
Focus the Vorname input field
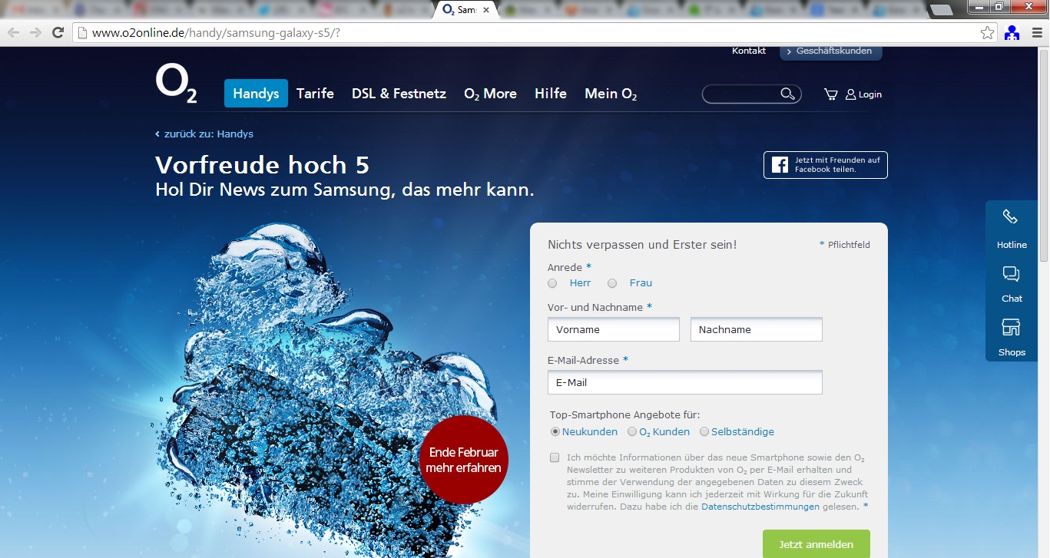(614, 329)
